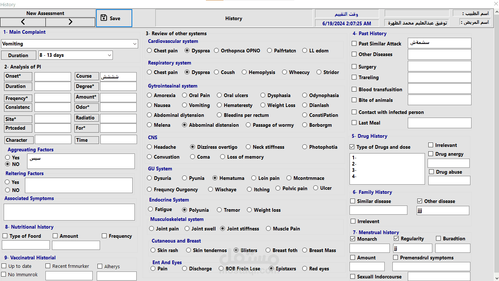Click the Course input field

coord(118,77)
